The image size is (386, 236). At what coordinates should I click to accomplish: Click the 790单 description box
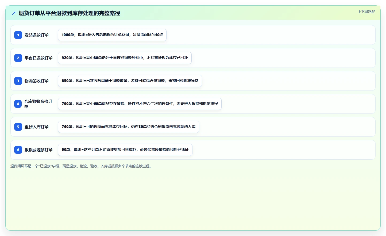click(140, 104)
